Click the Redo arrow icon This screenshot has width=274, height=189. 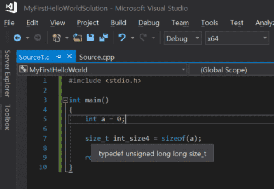[143, 38]
